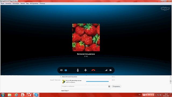The width and height of the screenshot is (172, 97).
Task: Click the sender name Андрей Мартынов
Action: [x=55, y=80]
